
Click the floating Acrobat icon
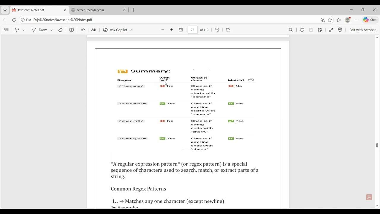pos(369,197)
